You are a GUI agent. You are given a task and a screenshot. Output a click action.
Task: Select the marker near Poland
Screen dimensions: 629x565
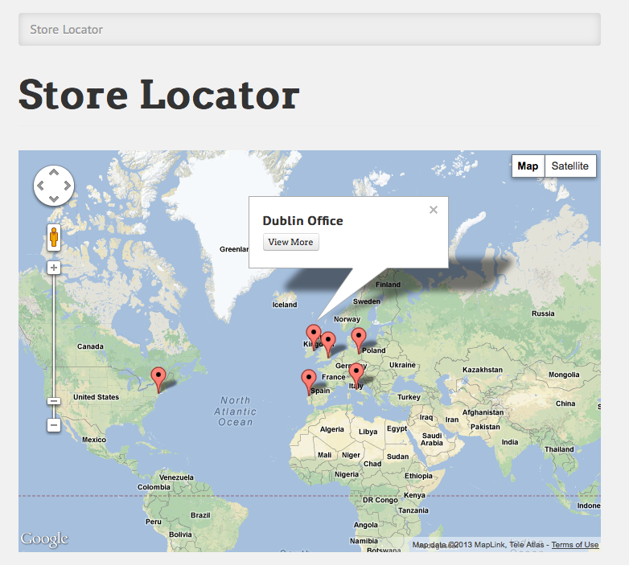click(x=359, y=339)
